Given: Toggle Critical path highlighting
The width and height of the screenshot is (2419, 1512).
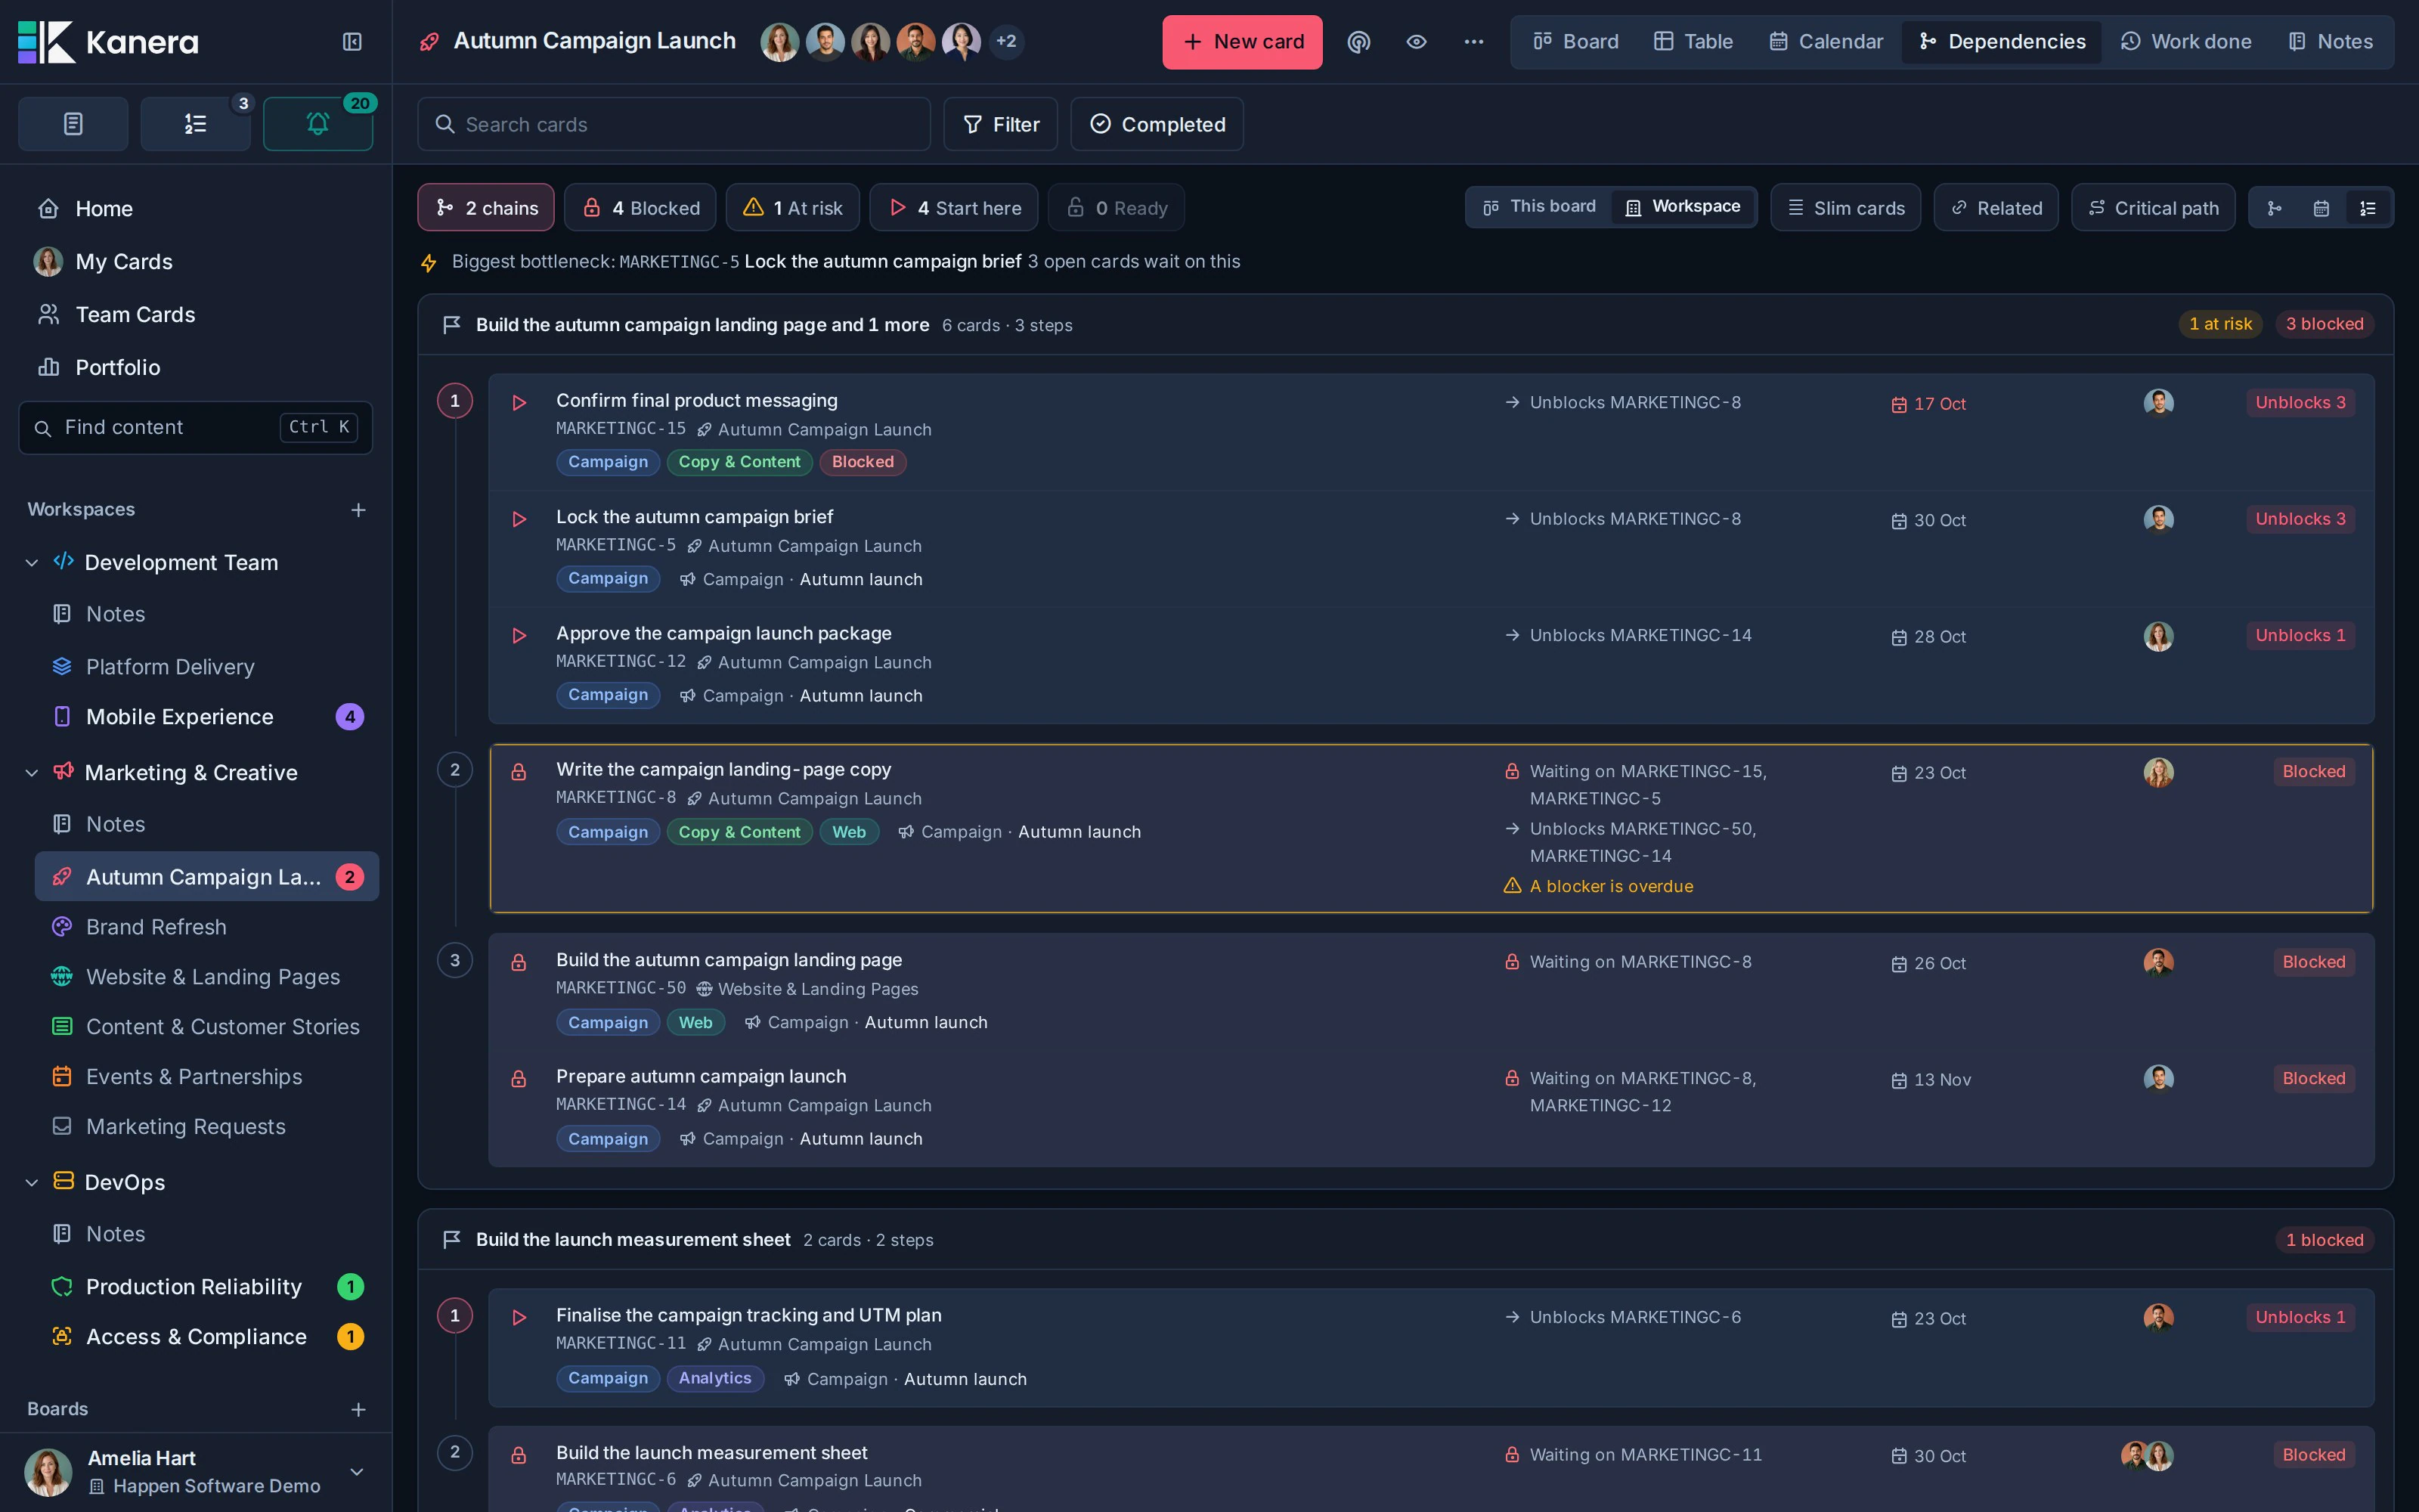Looking at the screenshot, I should coord(2153,208).
